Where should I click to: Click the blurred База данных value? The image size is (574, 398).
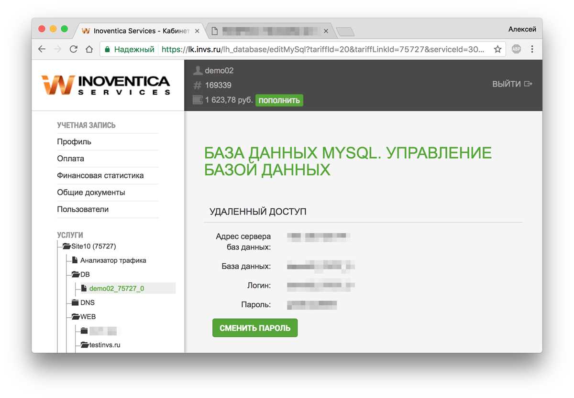click(321, 266)
